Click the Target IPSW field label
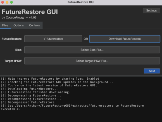This screenshot has height=122, width=162. point(13,61)
